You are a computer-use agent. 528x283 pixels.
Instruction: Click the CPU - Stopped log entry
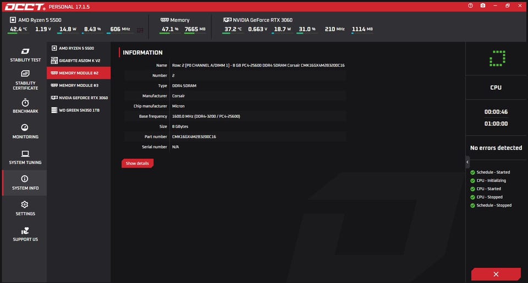(487, 197)
